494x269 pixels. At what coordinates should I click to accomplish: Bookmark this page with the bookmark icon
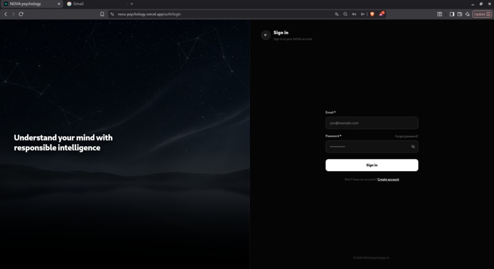pos(102,14)
